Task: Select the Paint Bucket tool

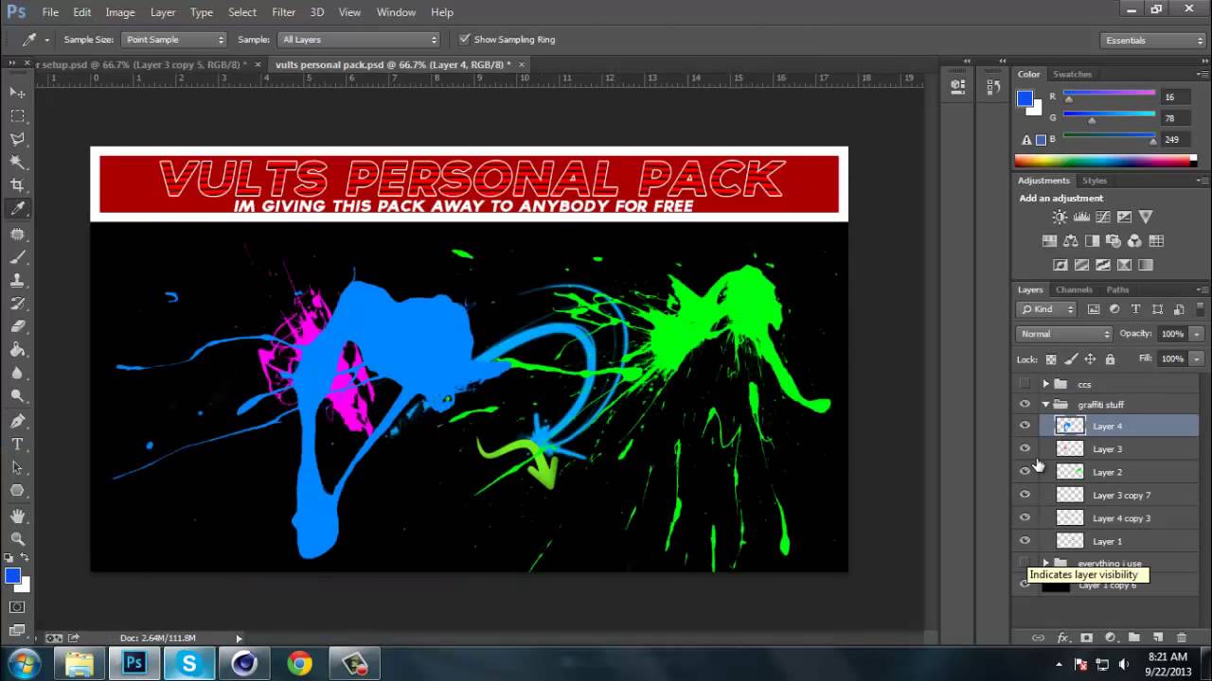Action: [x=17, y=350]
